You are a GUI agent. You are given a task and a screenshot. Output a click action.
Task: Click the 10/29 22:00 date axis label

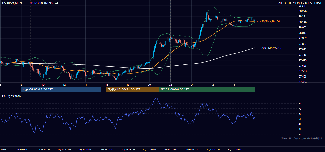[170, 150]
